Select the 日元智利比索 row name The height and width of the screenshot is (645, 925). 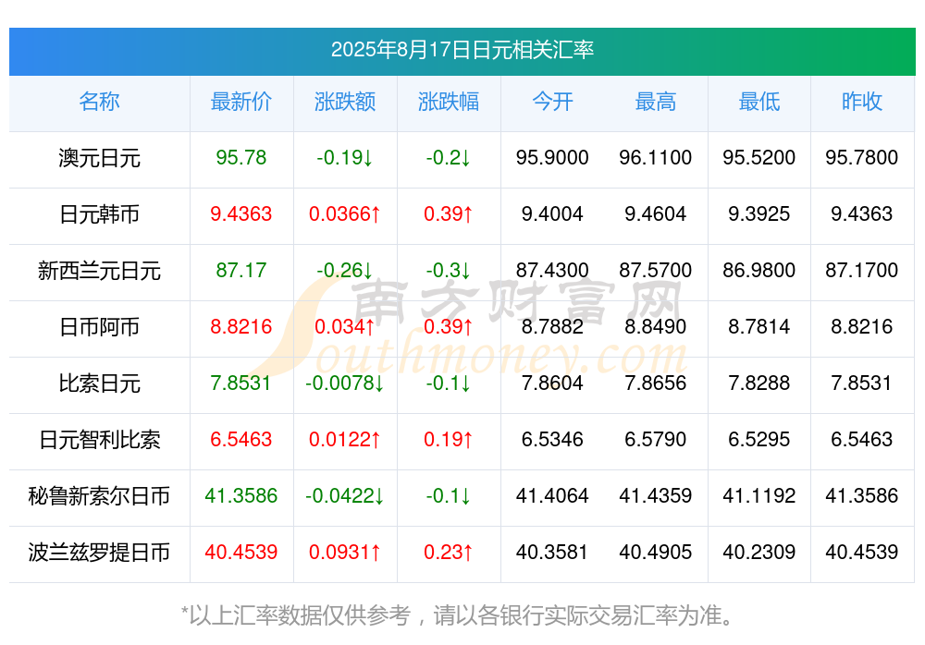tap(99, 441)
